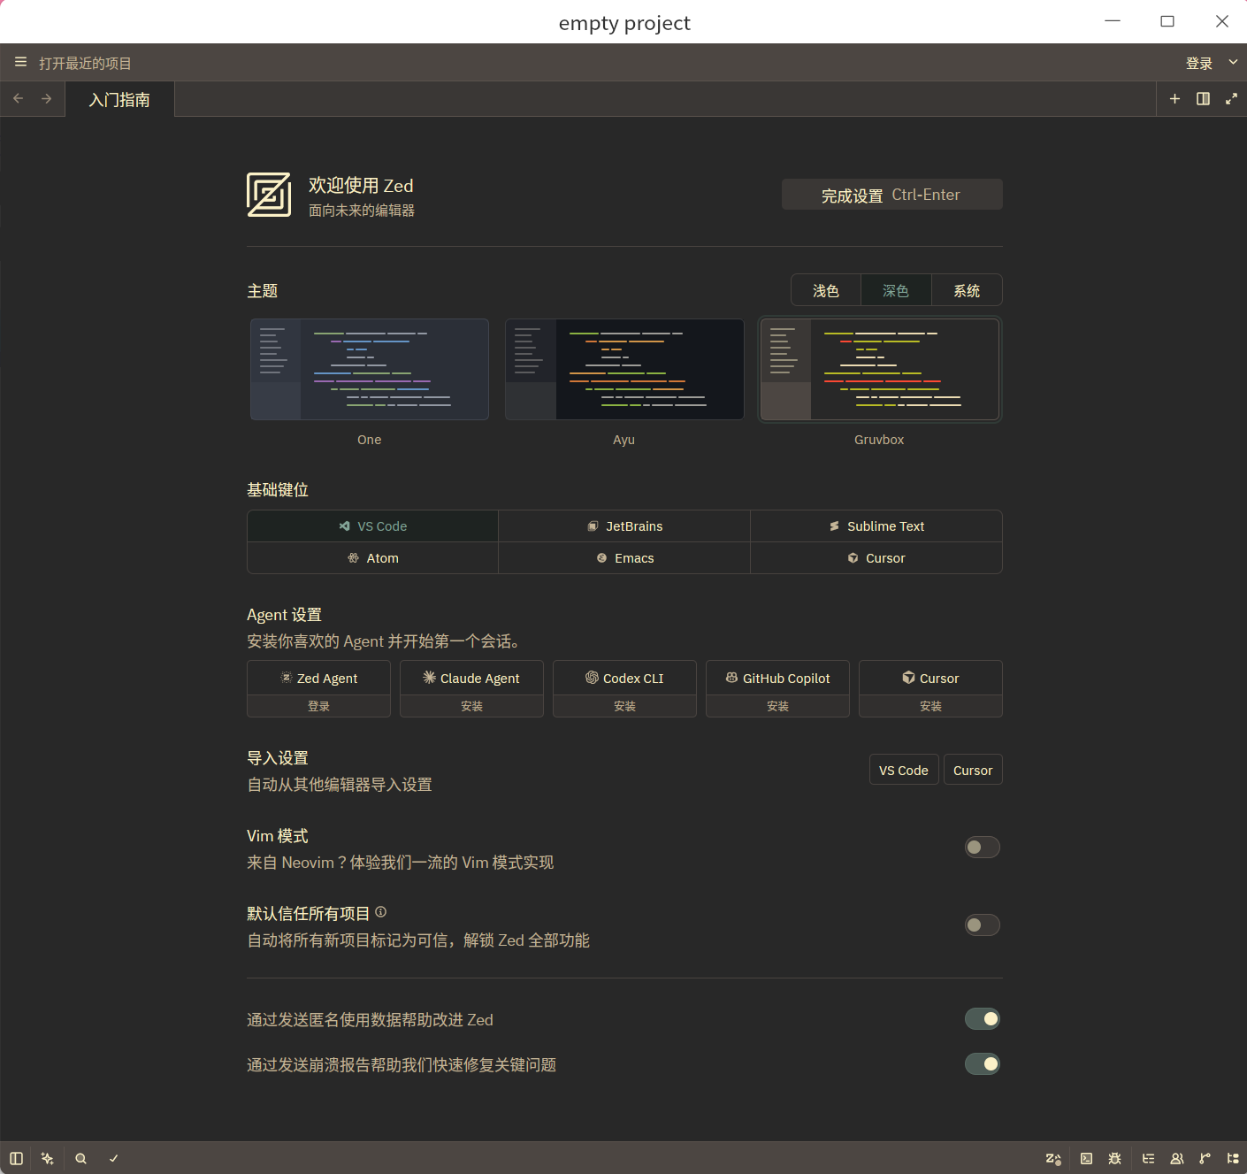Import settings from VS Code

[x=904, y=770]
